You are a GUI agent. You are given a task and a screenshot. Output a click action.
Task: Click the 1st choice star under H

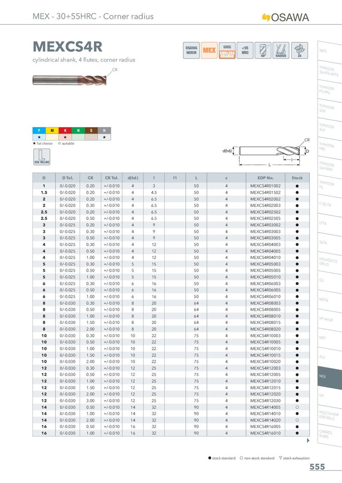(x=104, y=137)
